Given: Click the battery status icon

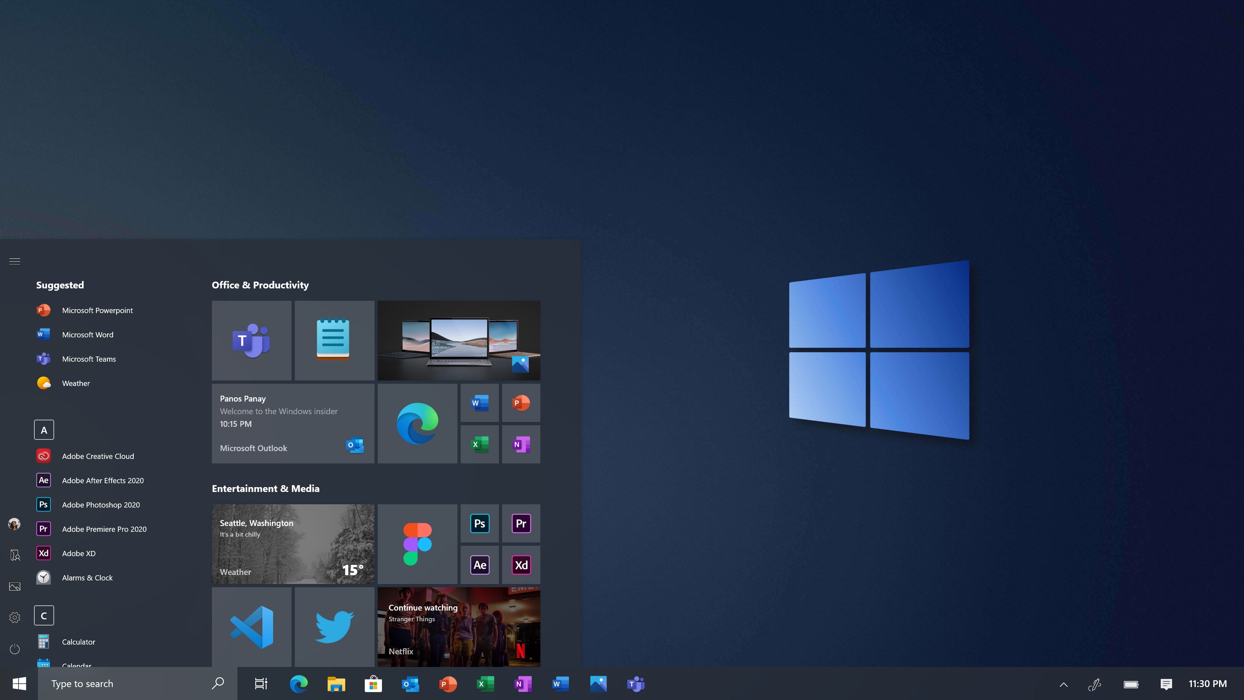Looking at the screenshot, I should [x=1131, y=684].
